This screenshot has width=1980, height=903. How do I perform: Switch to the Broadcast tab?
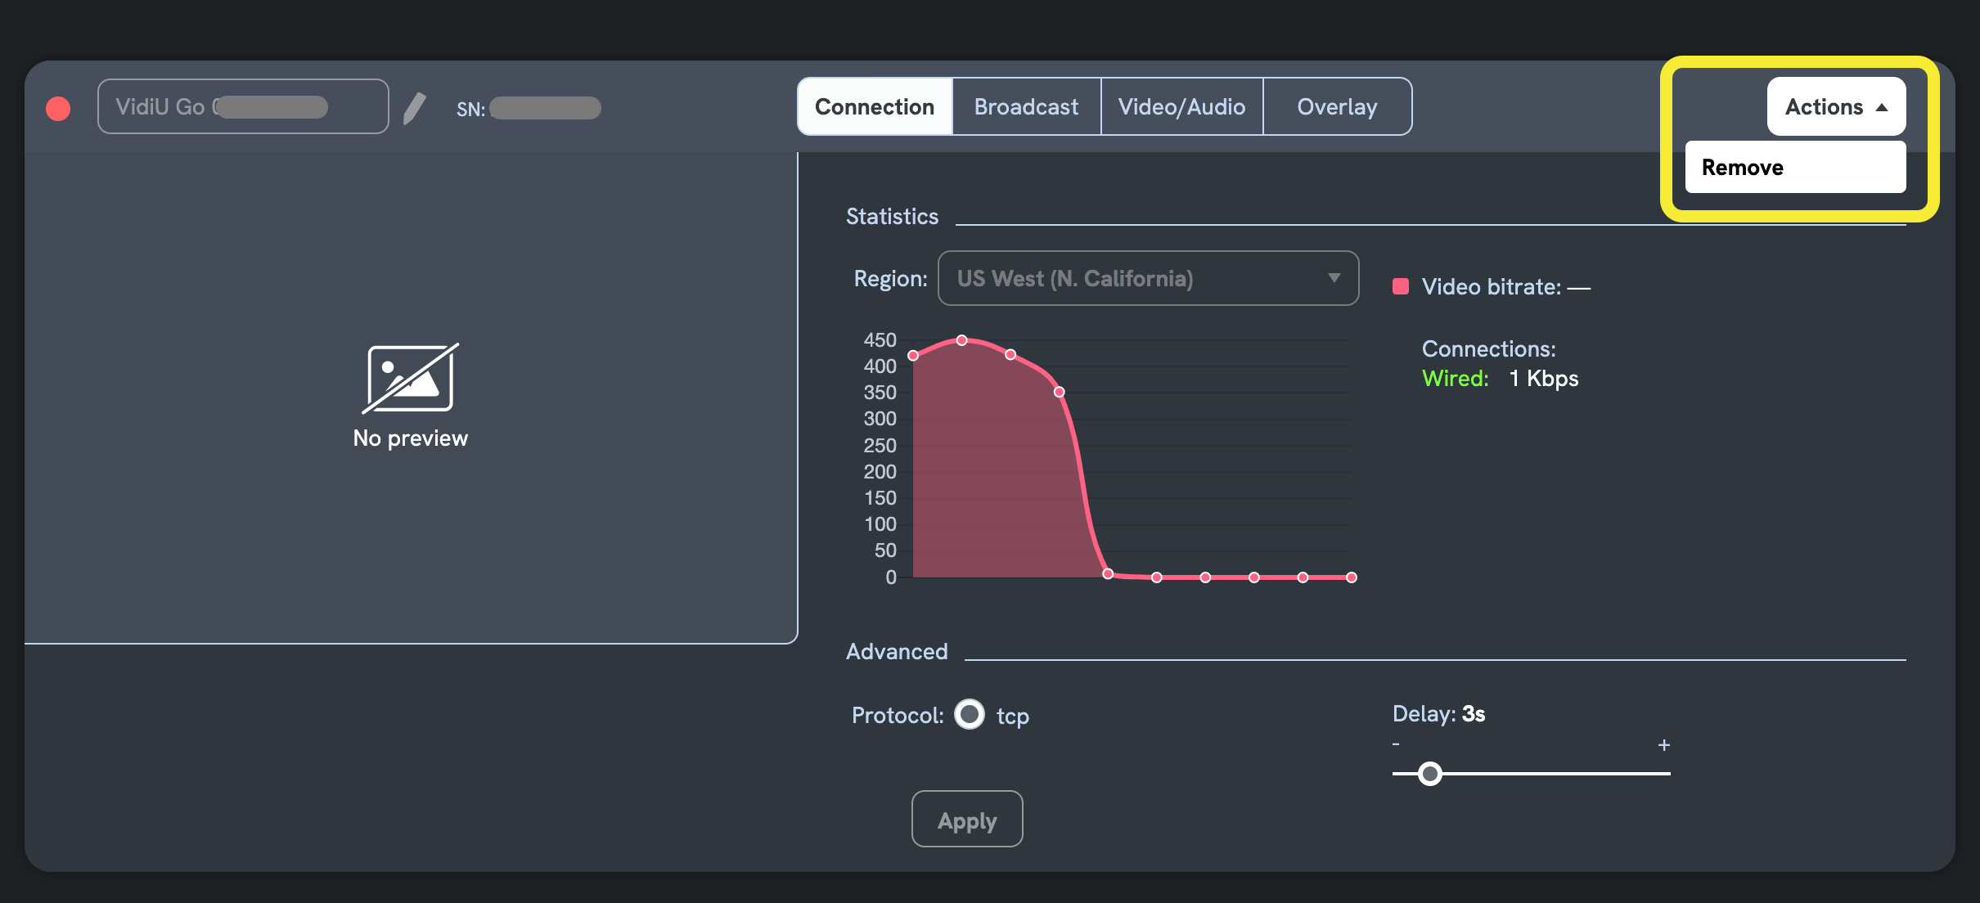pyautogui.click(x=1025, y=105)
